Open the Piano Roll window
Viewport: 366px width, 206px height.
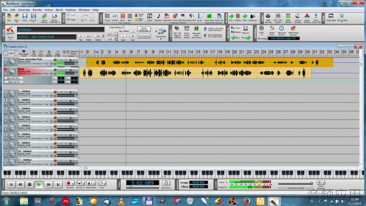coord(191,17)
